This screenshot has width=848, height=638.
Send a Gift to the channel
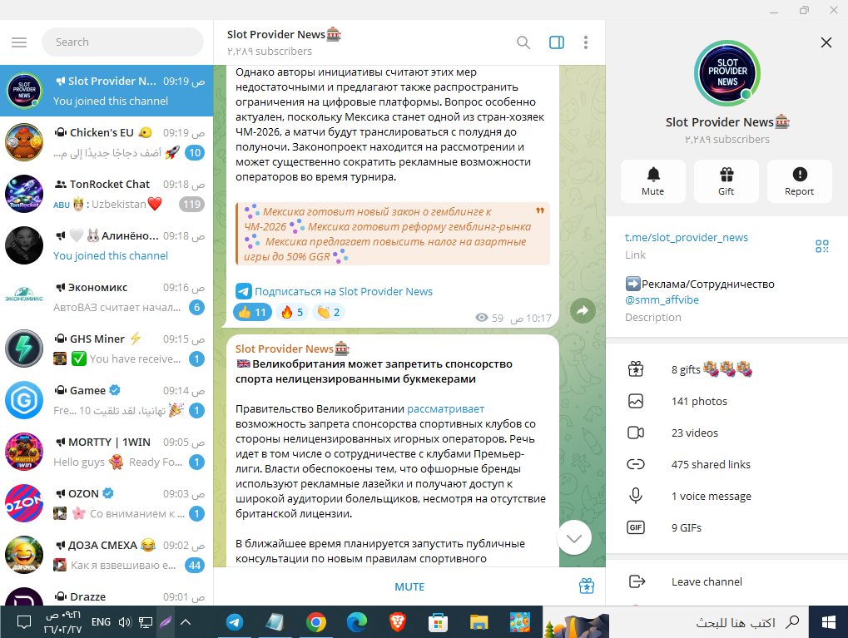point(727,181)
